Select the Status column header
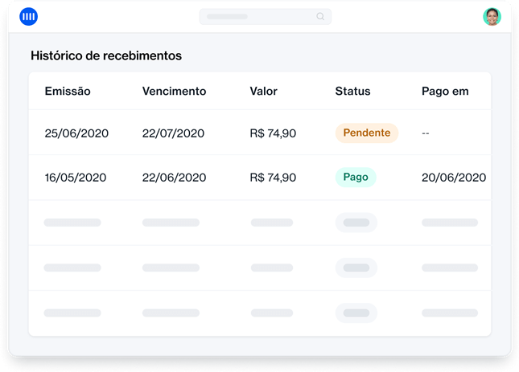 coord(352,92)
